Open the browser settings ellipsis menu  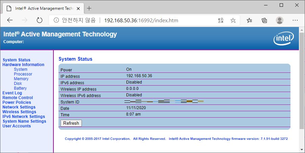pyautogui.click(x=295, y=20)
